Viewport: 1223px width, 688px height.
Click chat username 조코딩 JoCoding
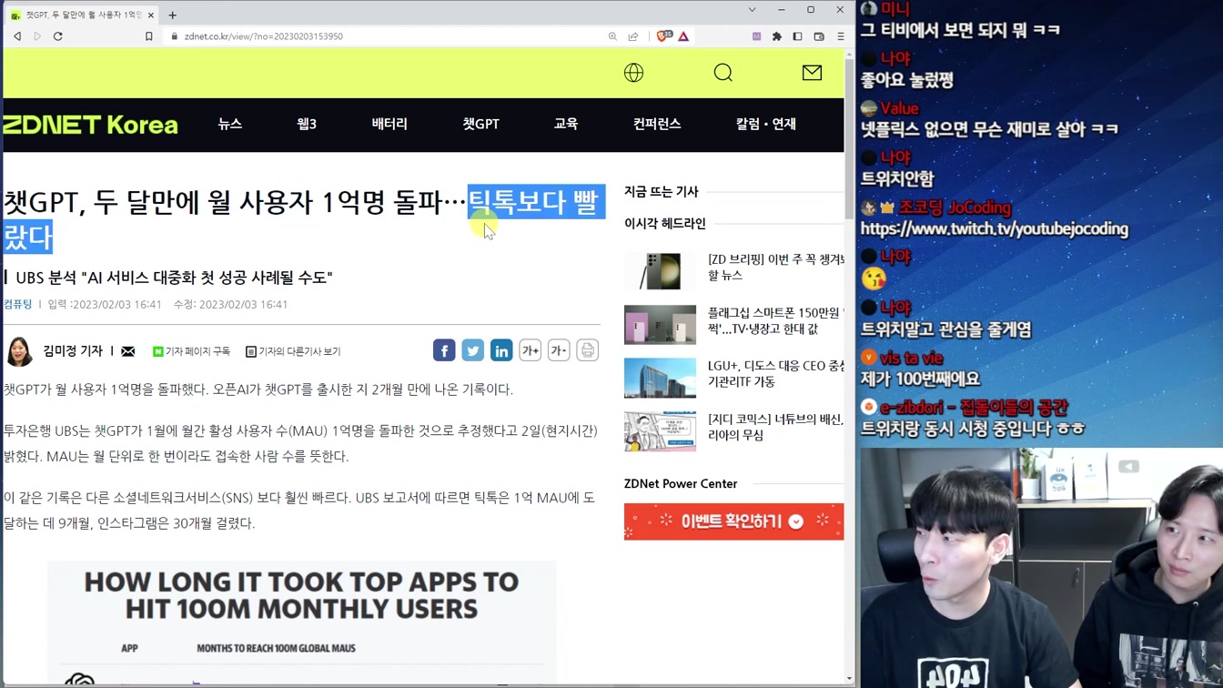pyautogui.click(x=955, y=207)
